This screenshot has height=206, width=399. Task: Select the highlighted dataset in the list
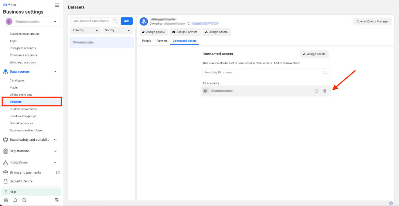[x=102, y=42]
